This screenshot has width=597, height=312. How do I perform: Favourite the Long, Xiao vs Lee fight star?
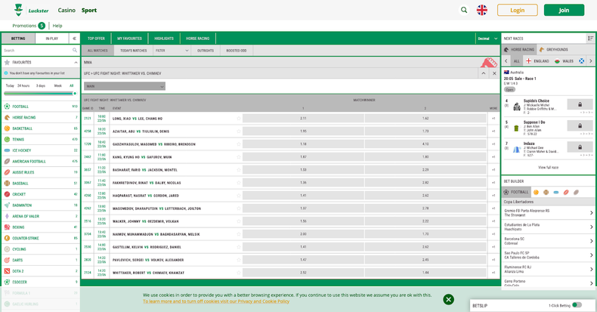tap(239, 119)
